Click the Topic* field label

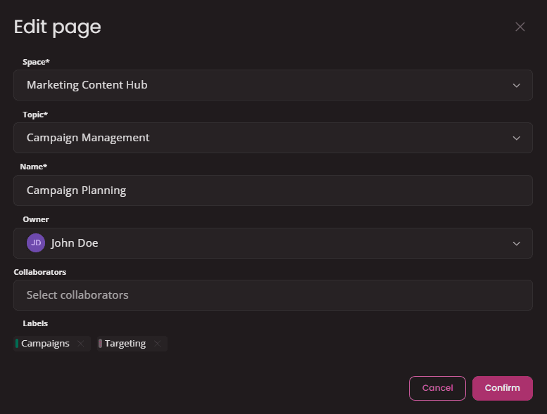[x=35, y=115]
